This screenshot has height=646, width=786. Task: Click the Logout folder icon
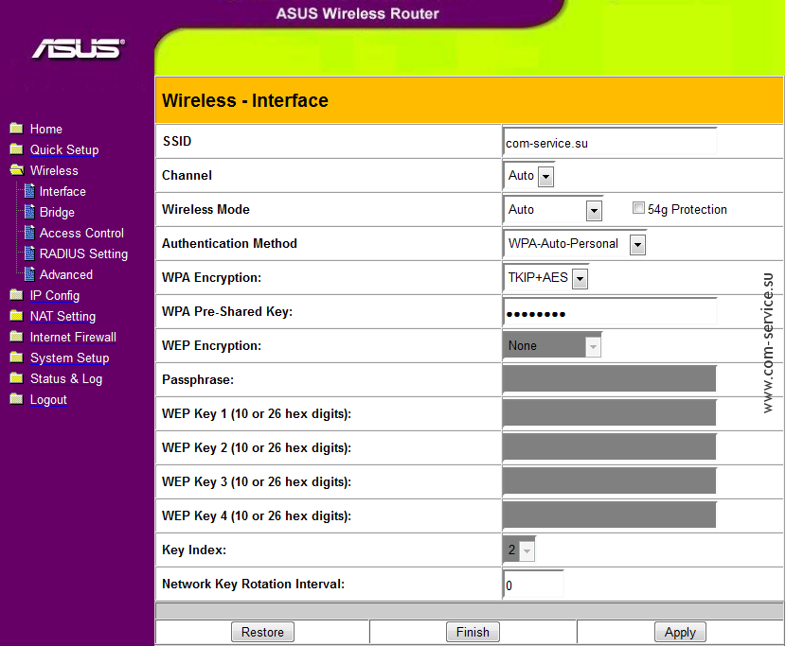coord(16,399)
